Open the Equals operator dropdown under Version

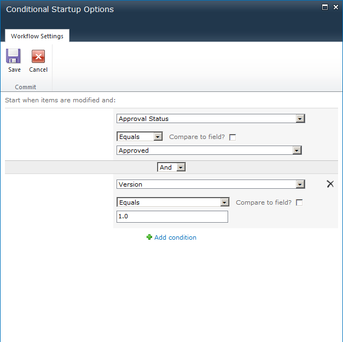point(173,202)
